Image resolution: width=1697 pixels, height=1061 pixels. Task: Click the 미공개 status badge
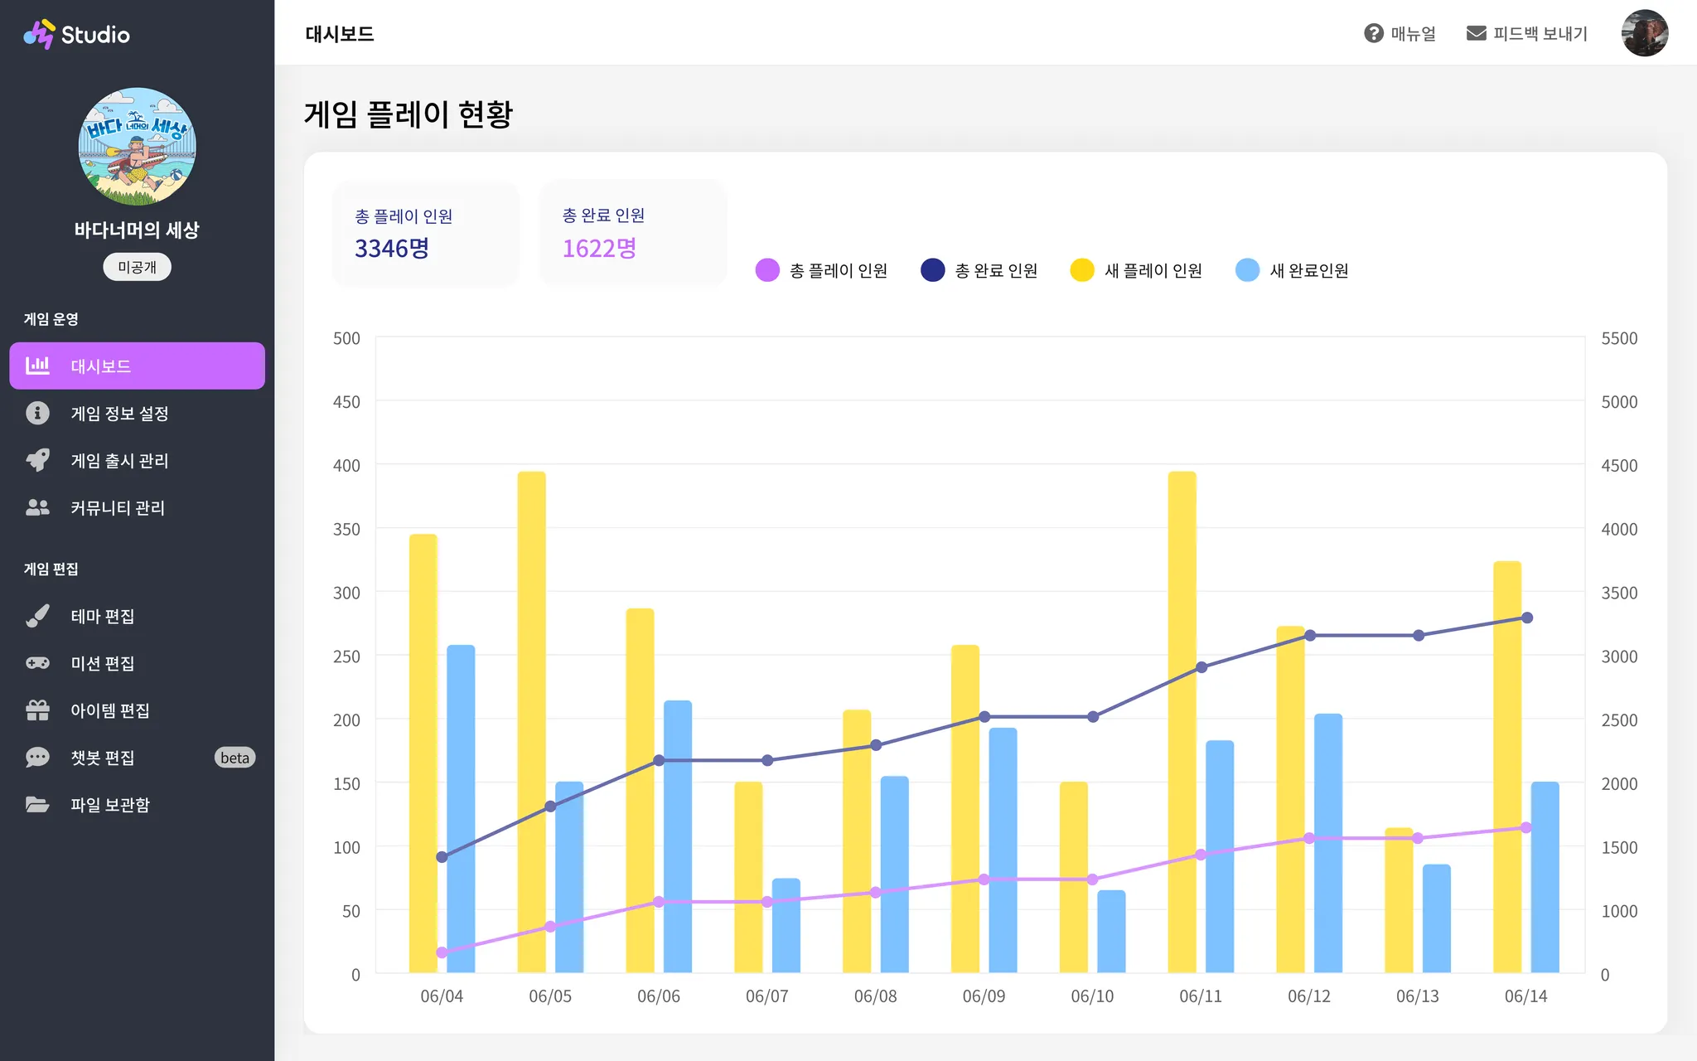[x=137, y=267]
